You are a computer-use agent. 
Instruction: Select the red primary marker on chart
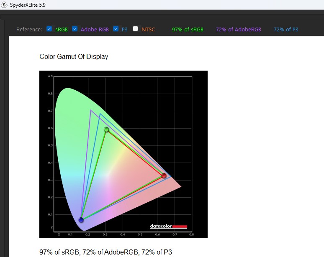(x=164, y=176)
